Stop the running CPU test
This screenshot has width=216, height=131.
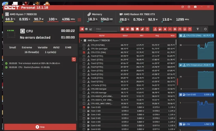click(40, 127)
